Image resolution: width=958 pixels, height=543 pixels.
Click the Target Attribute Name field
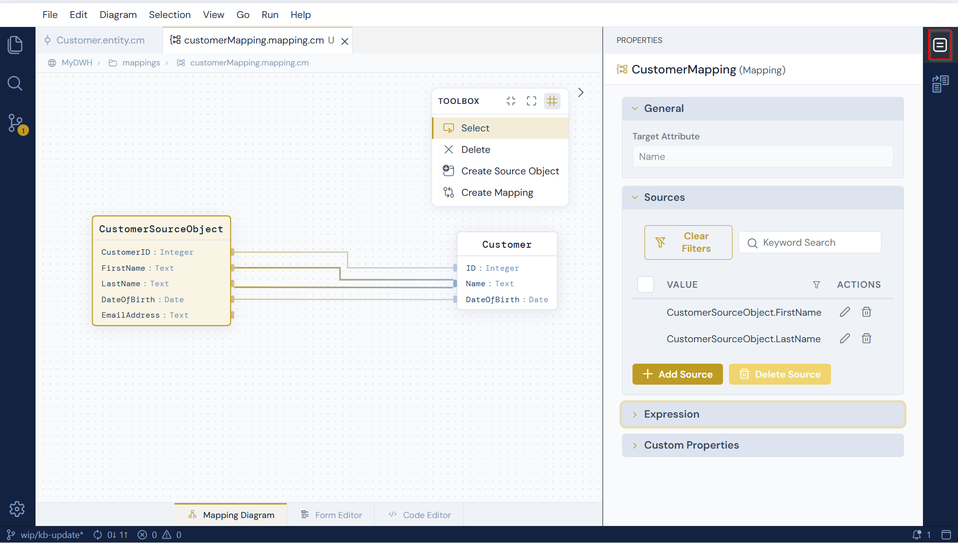click(762, 156)
